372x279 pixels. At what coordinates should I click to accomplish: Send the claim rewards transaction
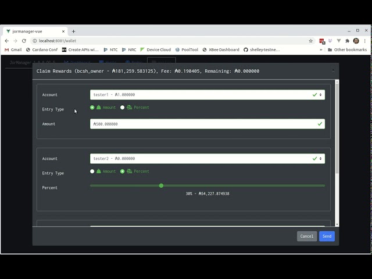click(327, 236)
